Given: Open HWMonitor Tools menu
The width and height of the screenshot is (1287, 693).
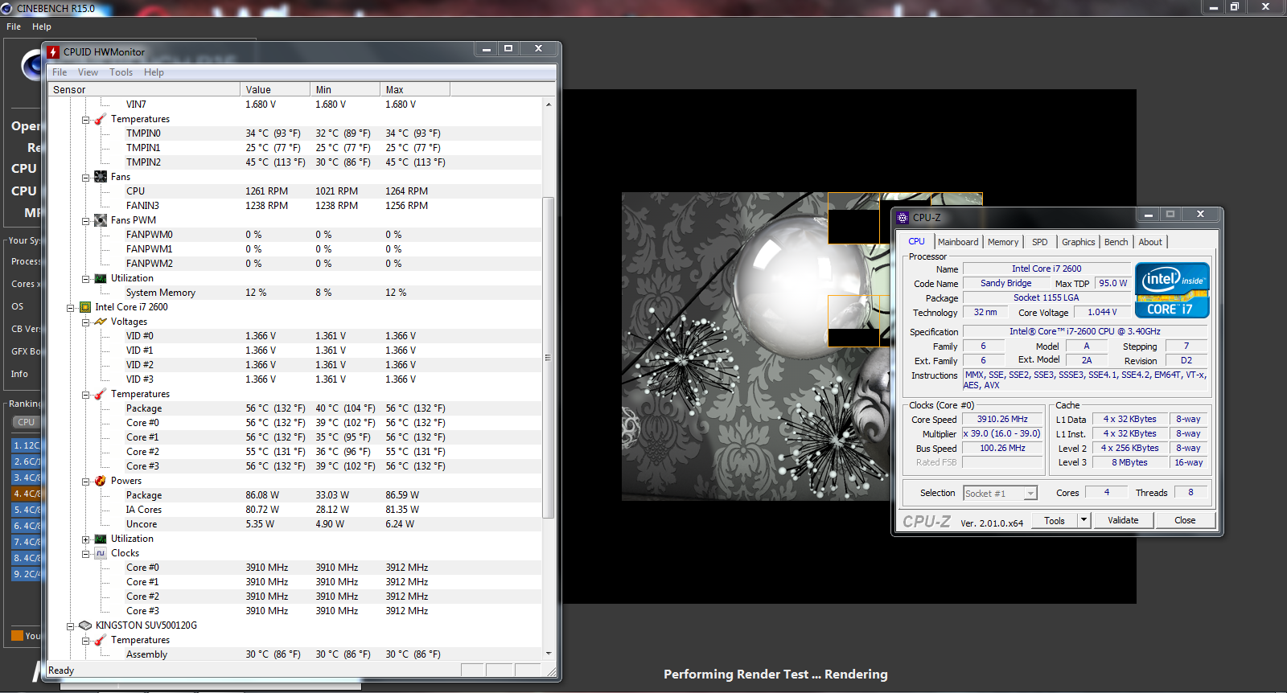Looking at the screenshot, I should coord(121,72).
